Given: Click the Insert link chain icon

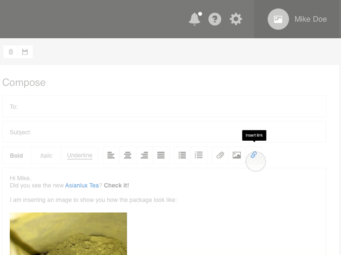Looking at the screenshot, I should [x=254, y=155].
